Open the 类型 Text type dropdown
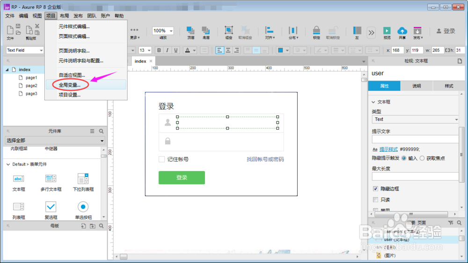The image size is (468, 263). pyautogui.click(x=415, y=119)
